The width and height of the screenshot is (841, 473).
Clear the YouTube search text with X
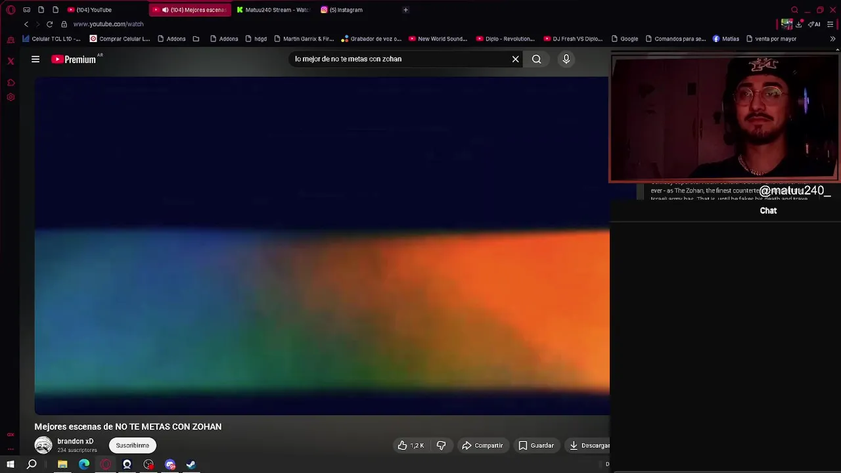(516, 59)
